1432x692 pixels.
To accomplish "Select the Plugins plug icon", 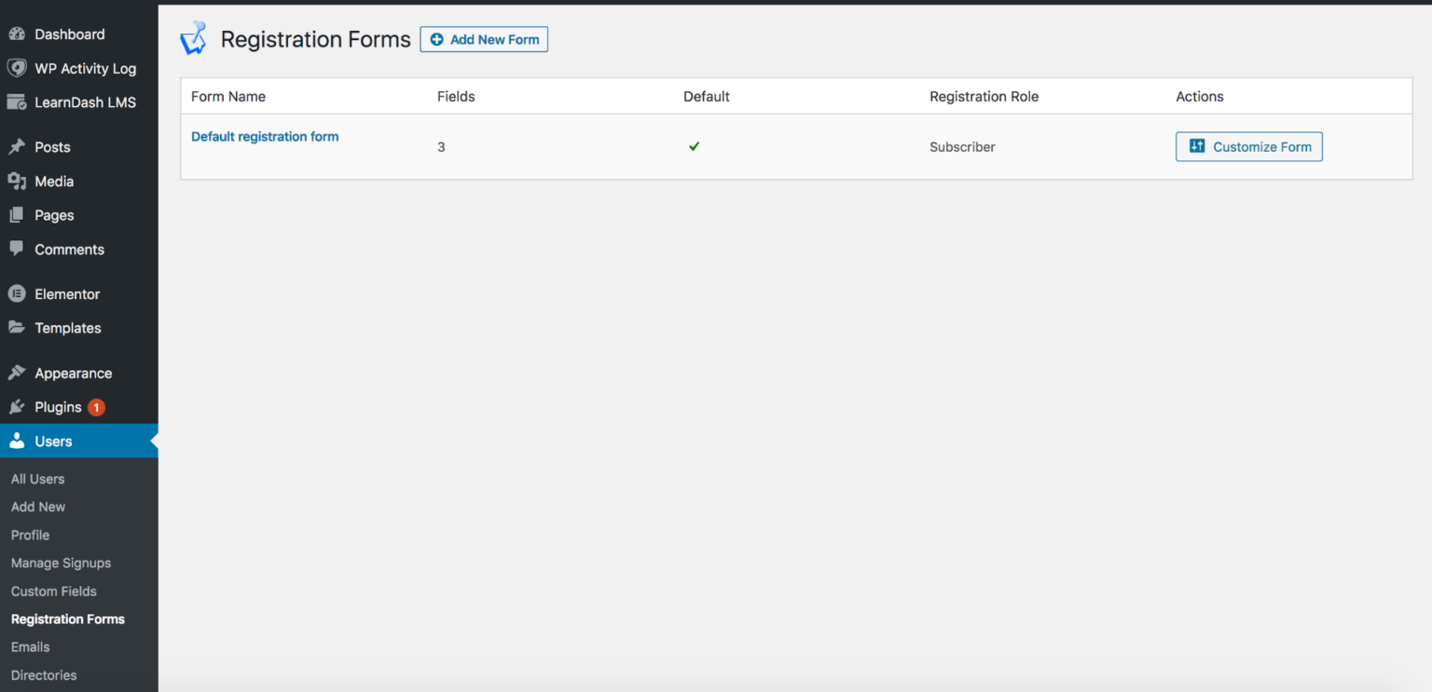I will [x=20, y=406].
